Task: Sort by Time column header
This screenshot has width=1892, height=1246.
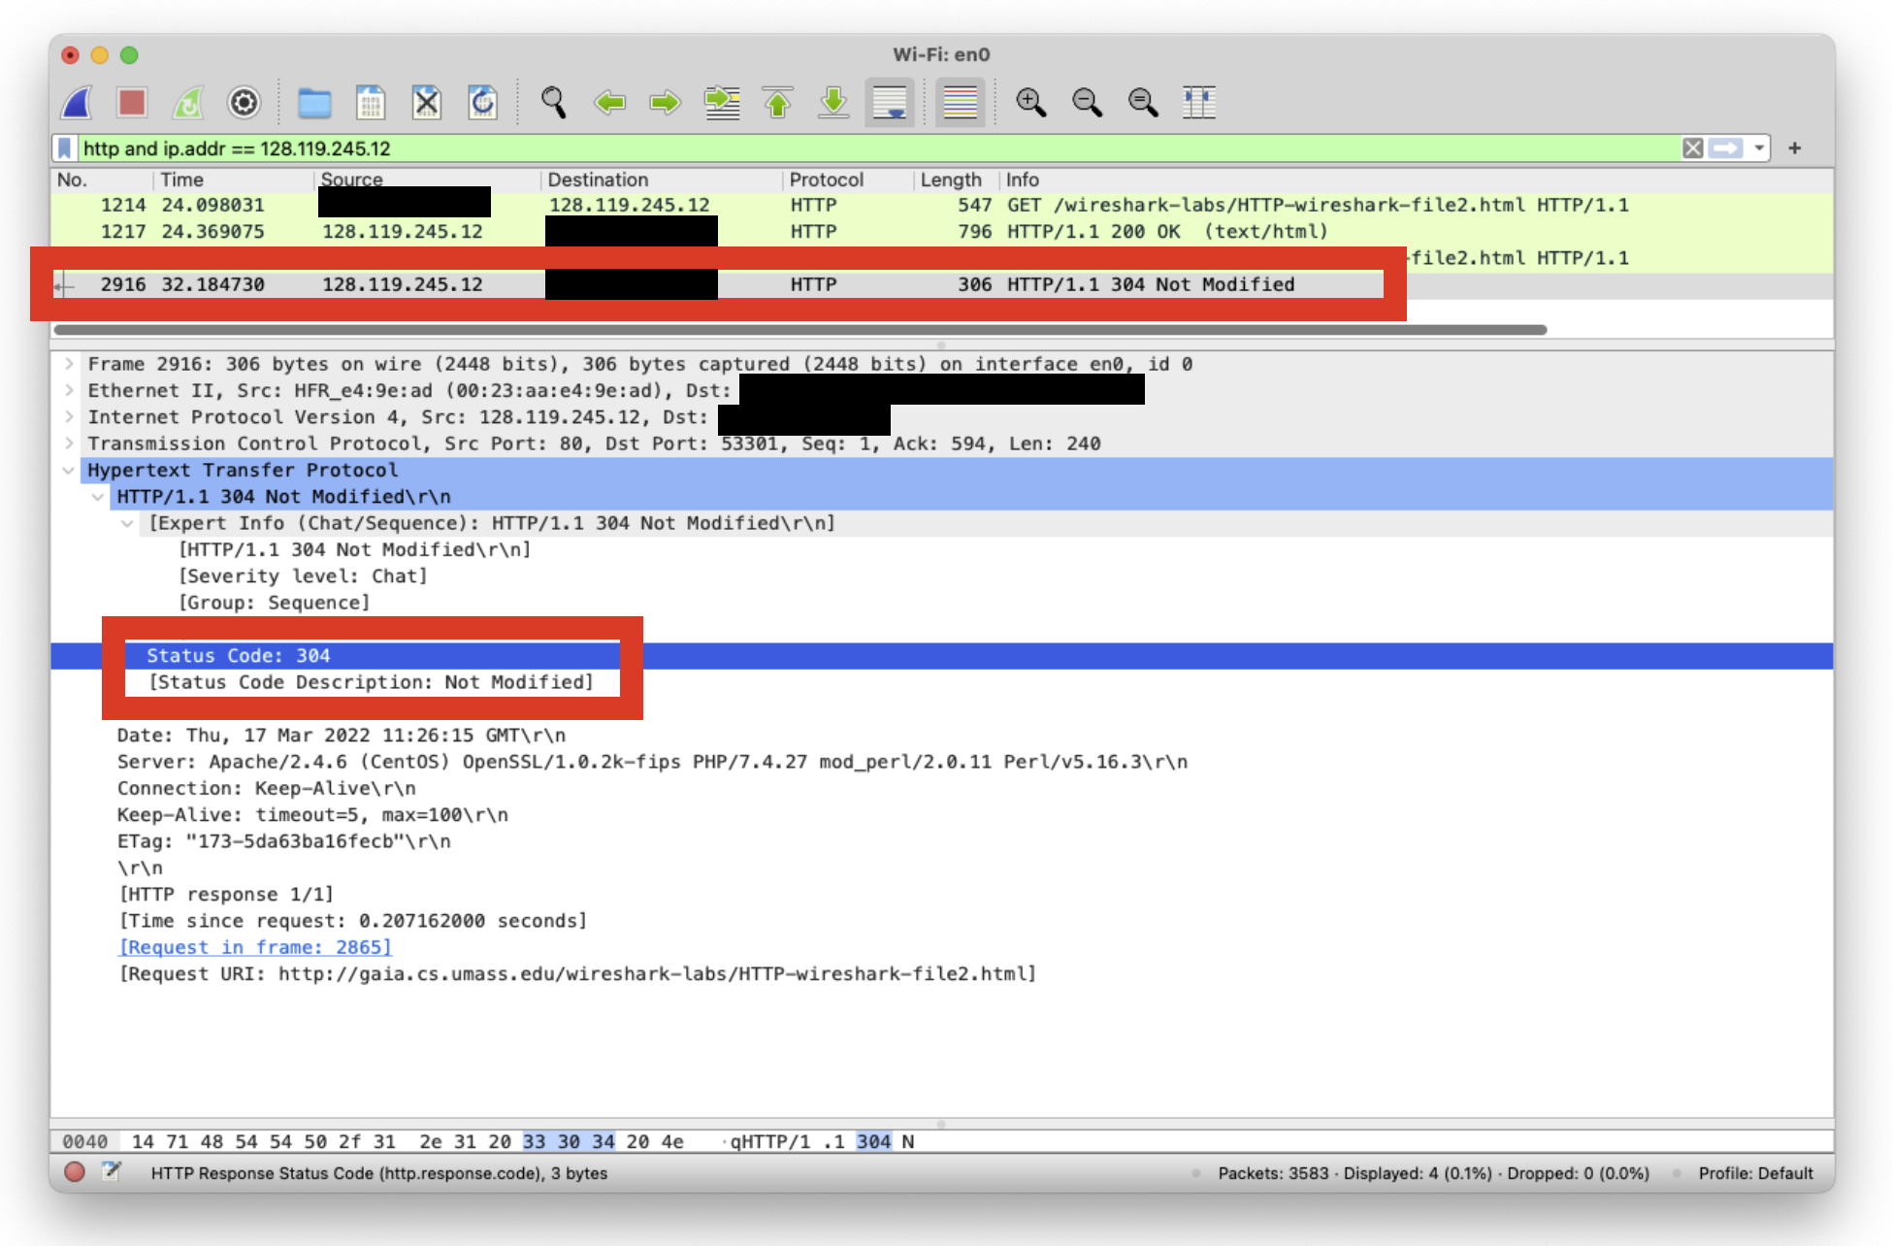Action: pyautogui.click(x=182, y=180)
